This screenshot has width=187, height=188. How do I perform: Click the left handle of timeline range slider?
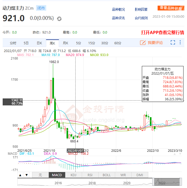tap(153, 182)
